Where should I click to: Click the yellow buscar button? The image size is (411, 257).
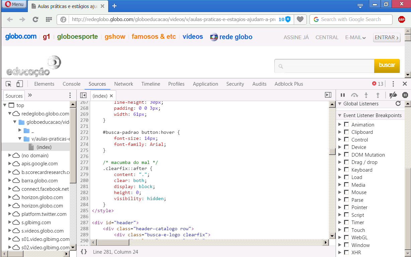click(x=387, y=66)
